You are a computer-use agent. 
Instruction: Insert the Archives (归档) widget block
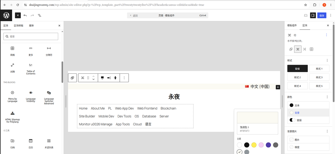point(12,144)
